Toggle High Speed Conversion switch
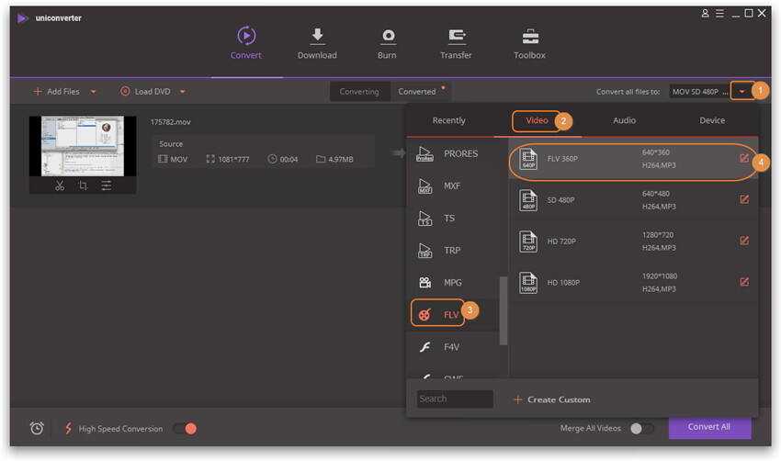The width and height of the screenshot is (781, 461). click(185, 428)
